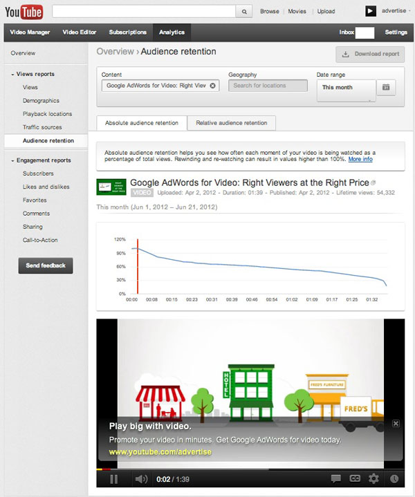Close the AdWords overlay ad
Screen dimensions: 415x497
(396, 423)
